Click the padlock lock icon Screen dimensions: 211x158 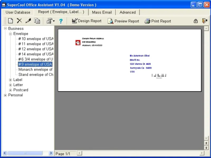click(x=196, y=21)
